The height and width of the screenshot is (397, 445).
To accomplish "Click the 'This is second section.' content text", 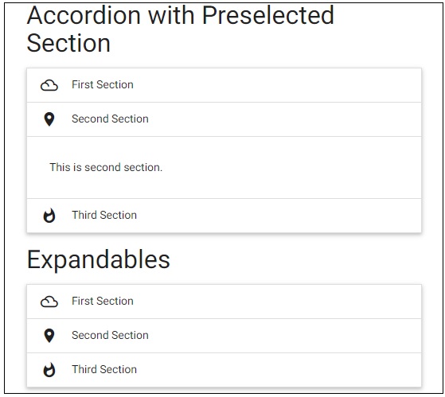I will [106, 167].
